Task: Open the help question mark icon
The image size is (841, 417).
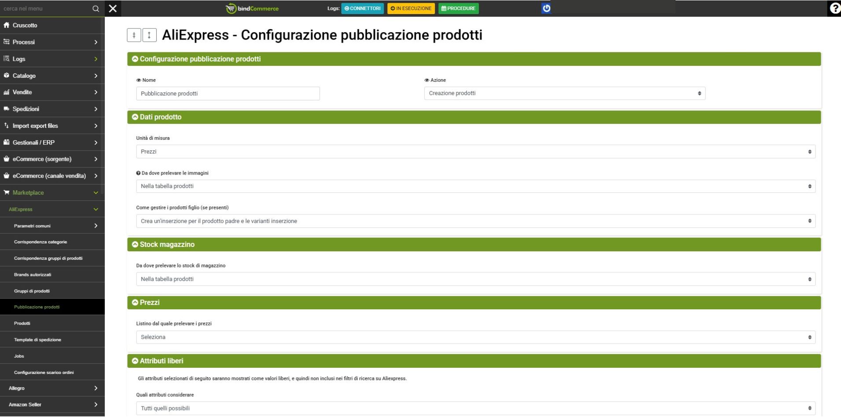Action: pyautogui.click(x=835, y=8)
